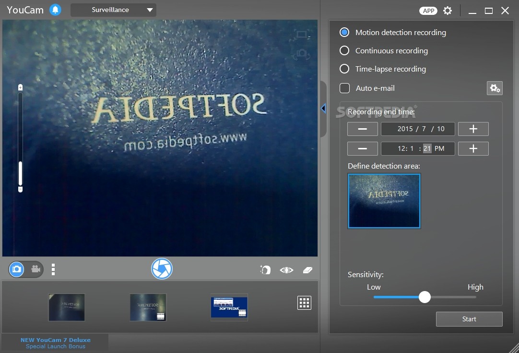This screenshot has height=353, width=519.
Task: Open first captured photo thumbnail
Action: (67, 307)
